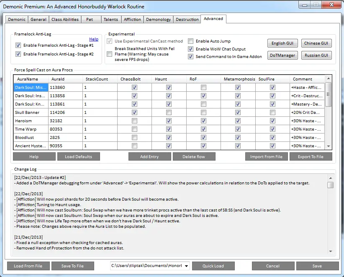Screen dimensions: 344x277
Task: Sort the table by AuraName column header
Action: tap(31, 79)
